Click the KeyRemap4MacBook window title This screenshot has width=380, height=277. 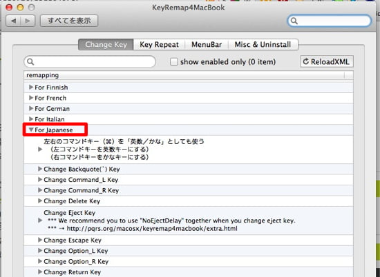pos(189,8)
